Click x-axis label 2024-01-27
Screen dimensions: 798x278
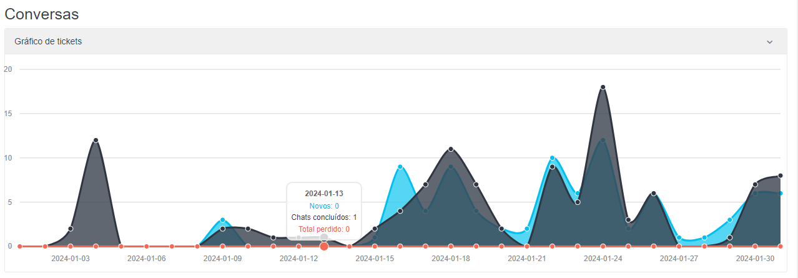click(679, 258)
